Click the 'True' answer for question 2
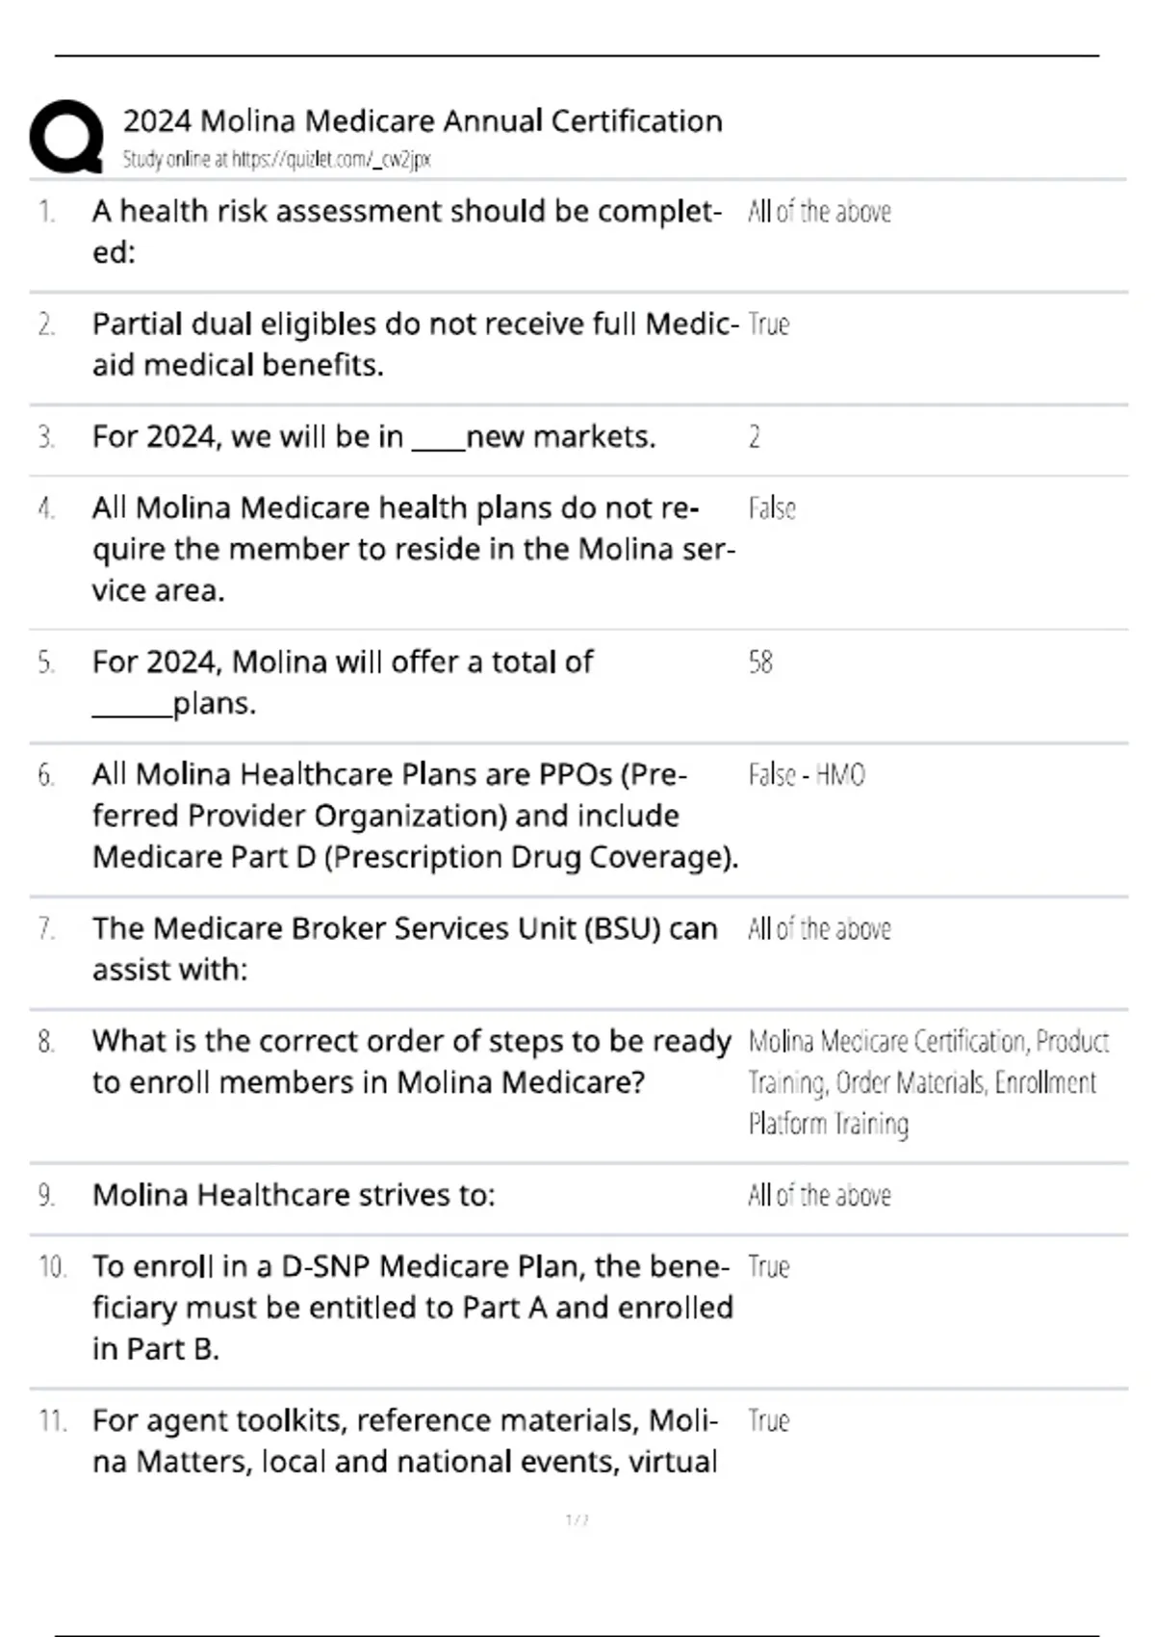Screen dimensions: 1155x1637 (x=768, y=325)
